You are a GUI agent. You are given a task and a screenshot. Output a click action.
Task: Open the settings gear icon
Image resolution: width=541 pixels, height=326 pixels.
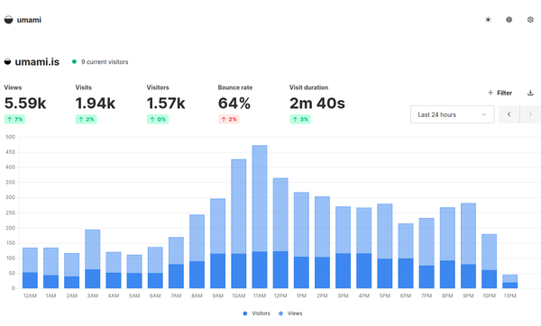click(x=530, y=20)
